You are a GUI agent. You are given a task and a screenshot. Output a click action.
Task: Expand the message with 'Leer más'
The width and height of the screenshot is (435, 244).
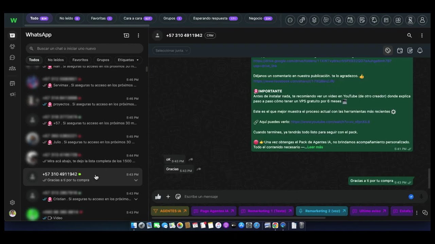[315, 147]
